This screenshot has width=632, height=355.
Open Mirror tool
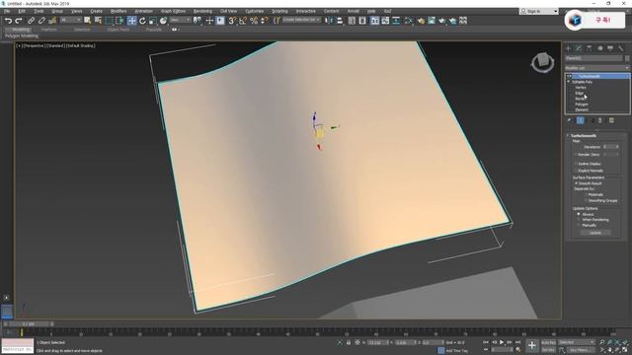329,21
